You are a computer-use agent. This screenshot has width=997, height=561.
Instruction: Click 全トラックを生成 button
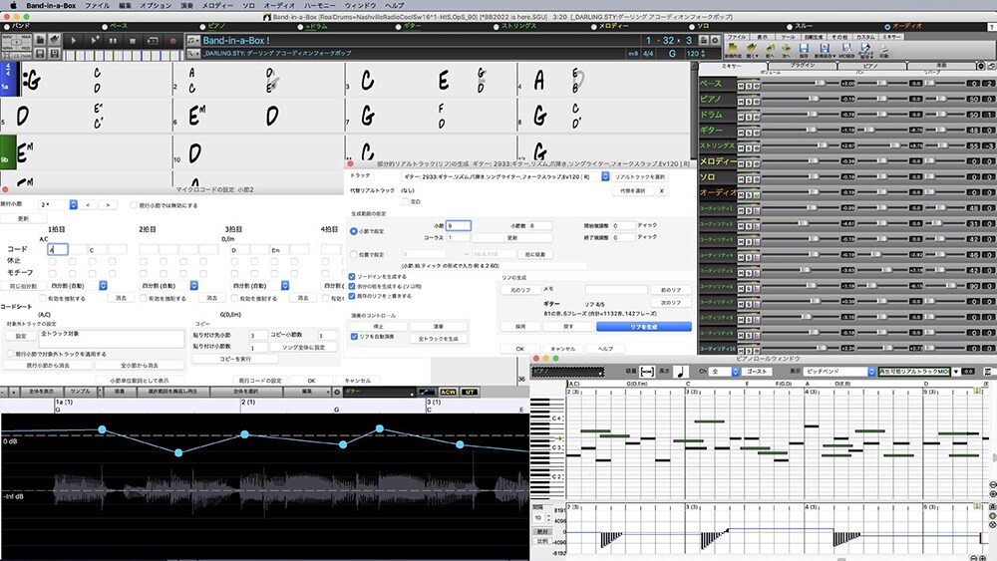point(438,339)
